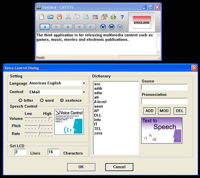Click the Text to Speech banner image
Viewport: 200px width, 178px height.
tap(162, 130)
